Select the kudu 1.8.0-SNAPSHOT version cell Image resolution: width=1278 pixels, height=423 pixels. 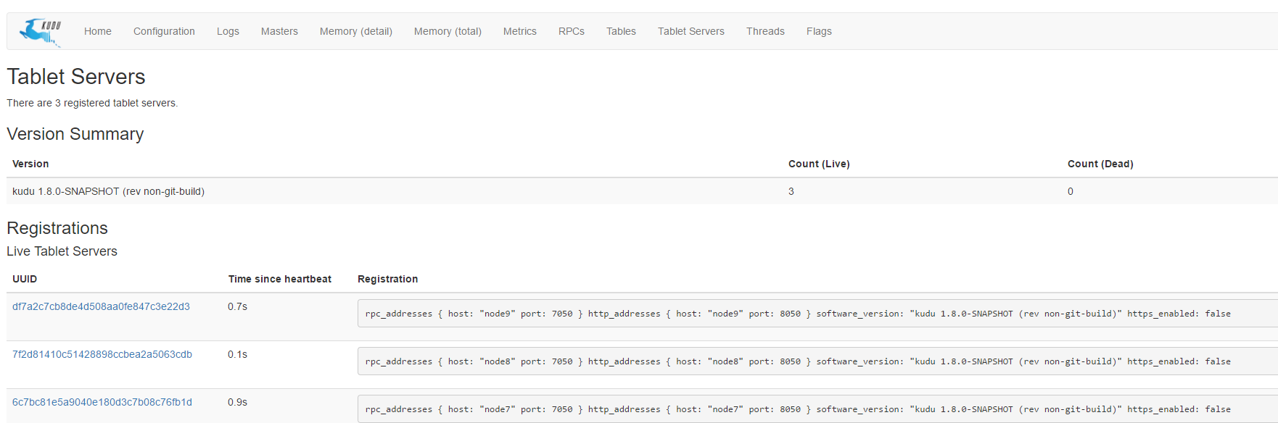click(x=108, y=191)
